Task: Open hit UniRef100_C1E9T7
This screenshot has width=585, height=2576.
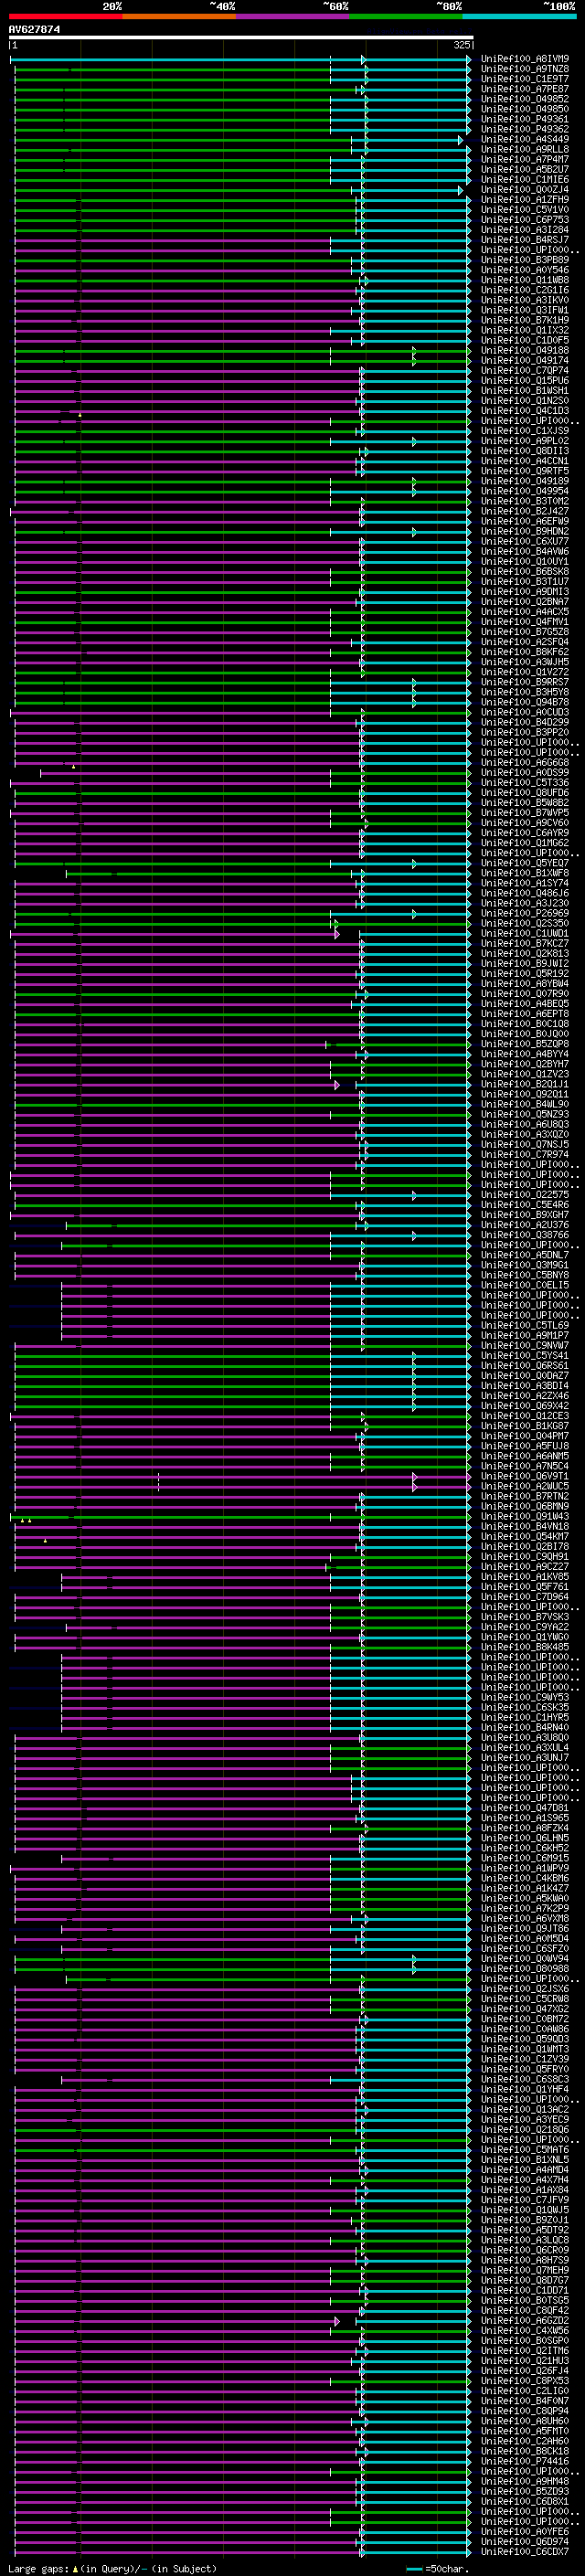Action: coord(525,79)
